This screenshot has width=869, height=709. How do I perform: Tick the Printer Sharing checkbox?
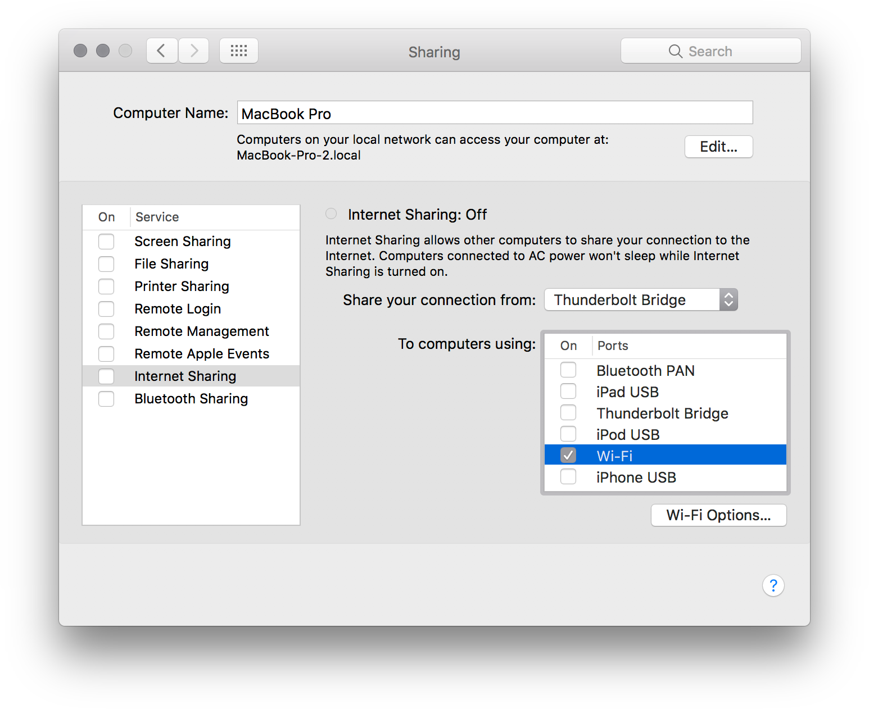point(106,287)
